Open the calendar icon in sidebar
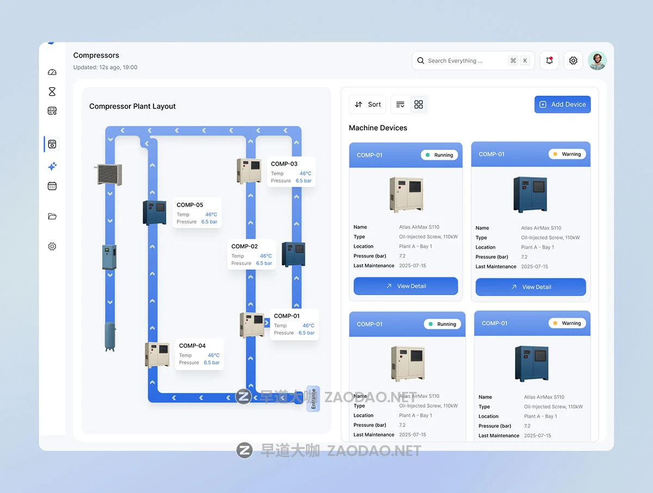The width and height of the screenshot is (653, 493). tap(52, 186)
